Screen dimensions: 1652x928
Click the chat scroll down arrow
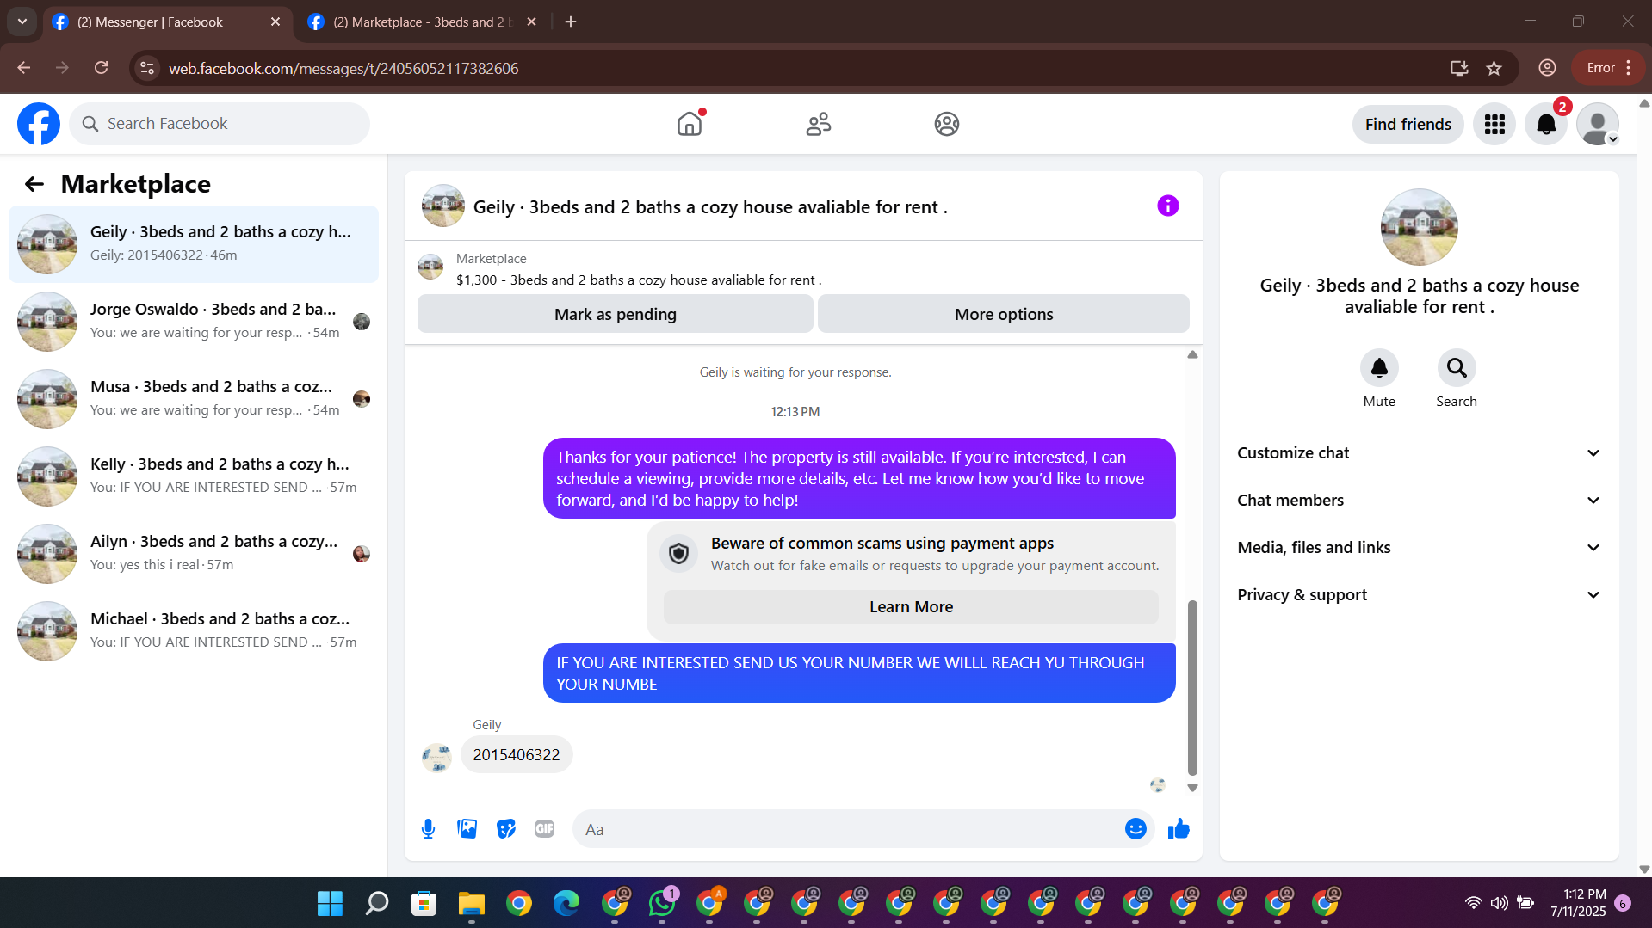[x=1192, y=787]
